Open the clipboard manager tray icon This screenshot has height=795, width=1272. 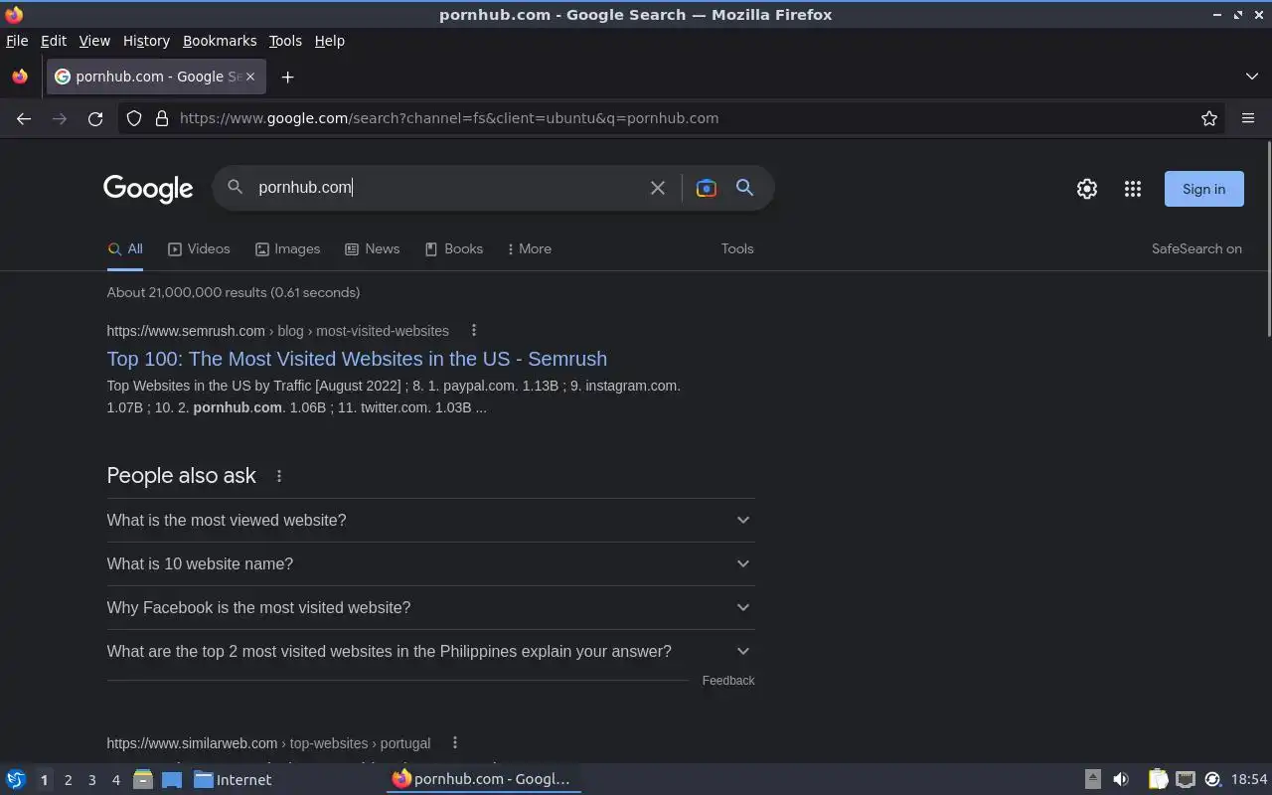point(1158,780)
